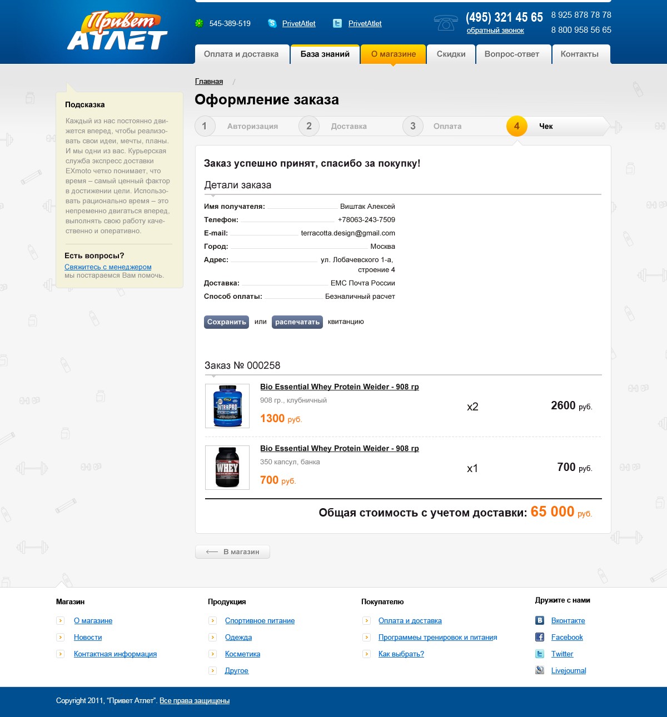Image resolution: width=667 pixels, height=717 pixels.
Task: Click the распечатать button
Action: pos(297,322)
